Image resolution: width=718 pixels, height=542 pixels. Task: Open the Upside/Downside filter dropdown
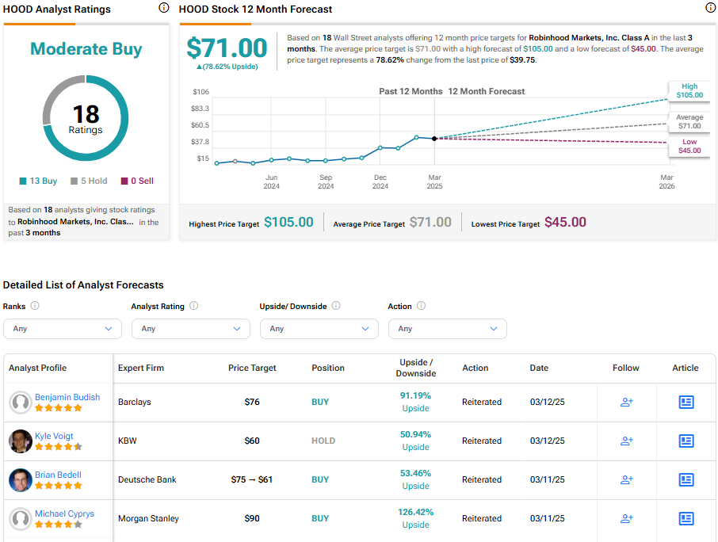pyautogui.click(x=319, y=329)
